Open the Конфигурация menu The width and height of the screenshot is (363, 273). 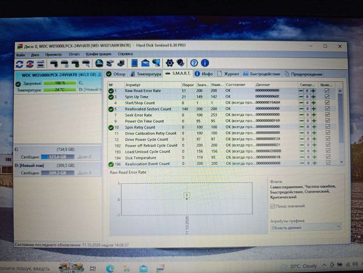98,54
